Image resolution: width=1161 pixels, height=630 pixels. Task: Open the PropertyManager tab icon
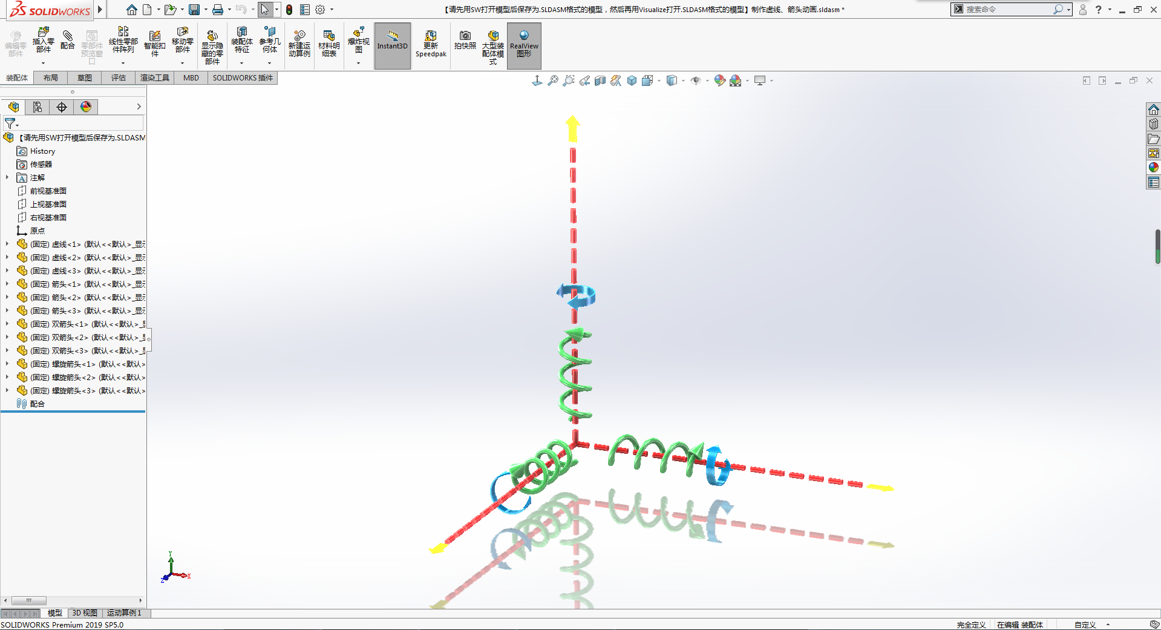click(x=38, y=107)
